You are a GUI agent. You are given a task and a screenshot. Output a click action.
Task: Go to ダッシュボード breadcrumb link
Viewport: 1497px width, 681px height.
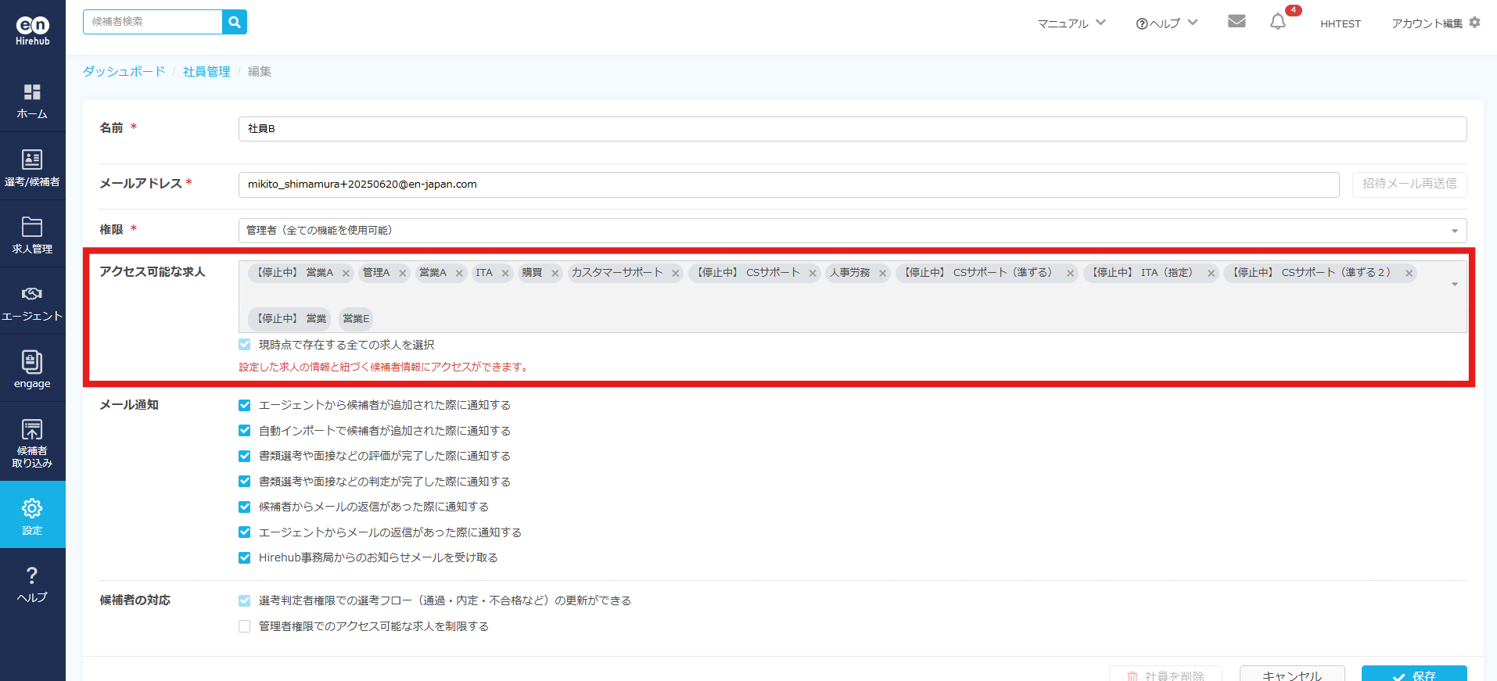tap(124, 72)
